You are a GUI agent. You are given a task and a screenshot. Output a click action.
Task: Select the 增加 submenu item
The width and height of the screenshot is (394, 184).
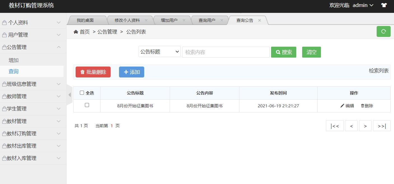click(13, 60)
